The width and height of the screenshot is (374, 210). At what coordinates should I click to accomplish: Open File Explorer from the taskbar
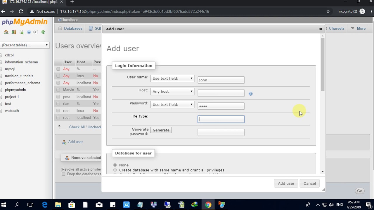point(58,205)
